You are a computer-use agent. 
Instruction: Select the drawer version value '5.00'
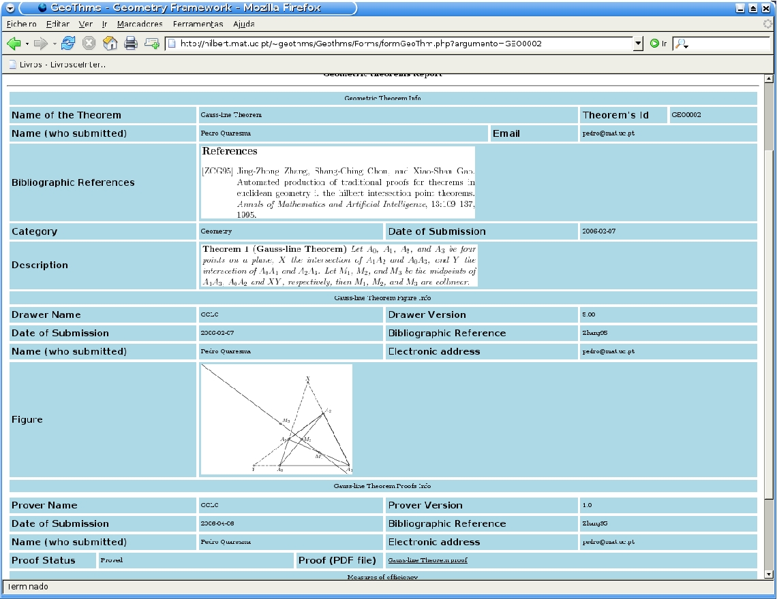tap(589, 314)
